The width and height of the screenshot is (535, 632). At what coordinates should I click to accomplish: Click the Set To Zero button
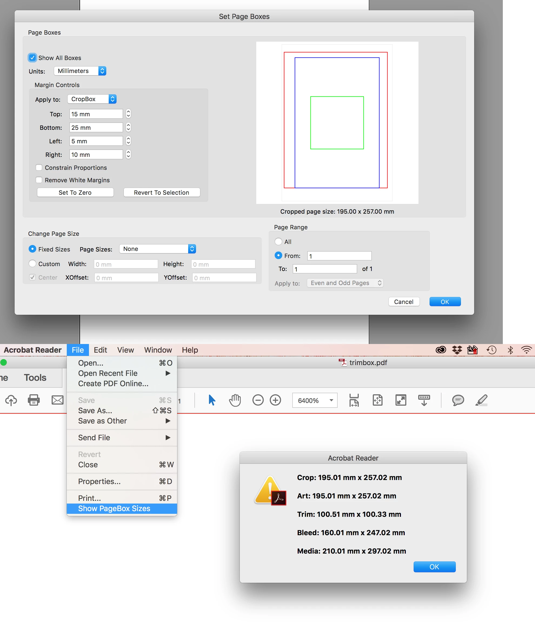(75, 192)
